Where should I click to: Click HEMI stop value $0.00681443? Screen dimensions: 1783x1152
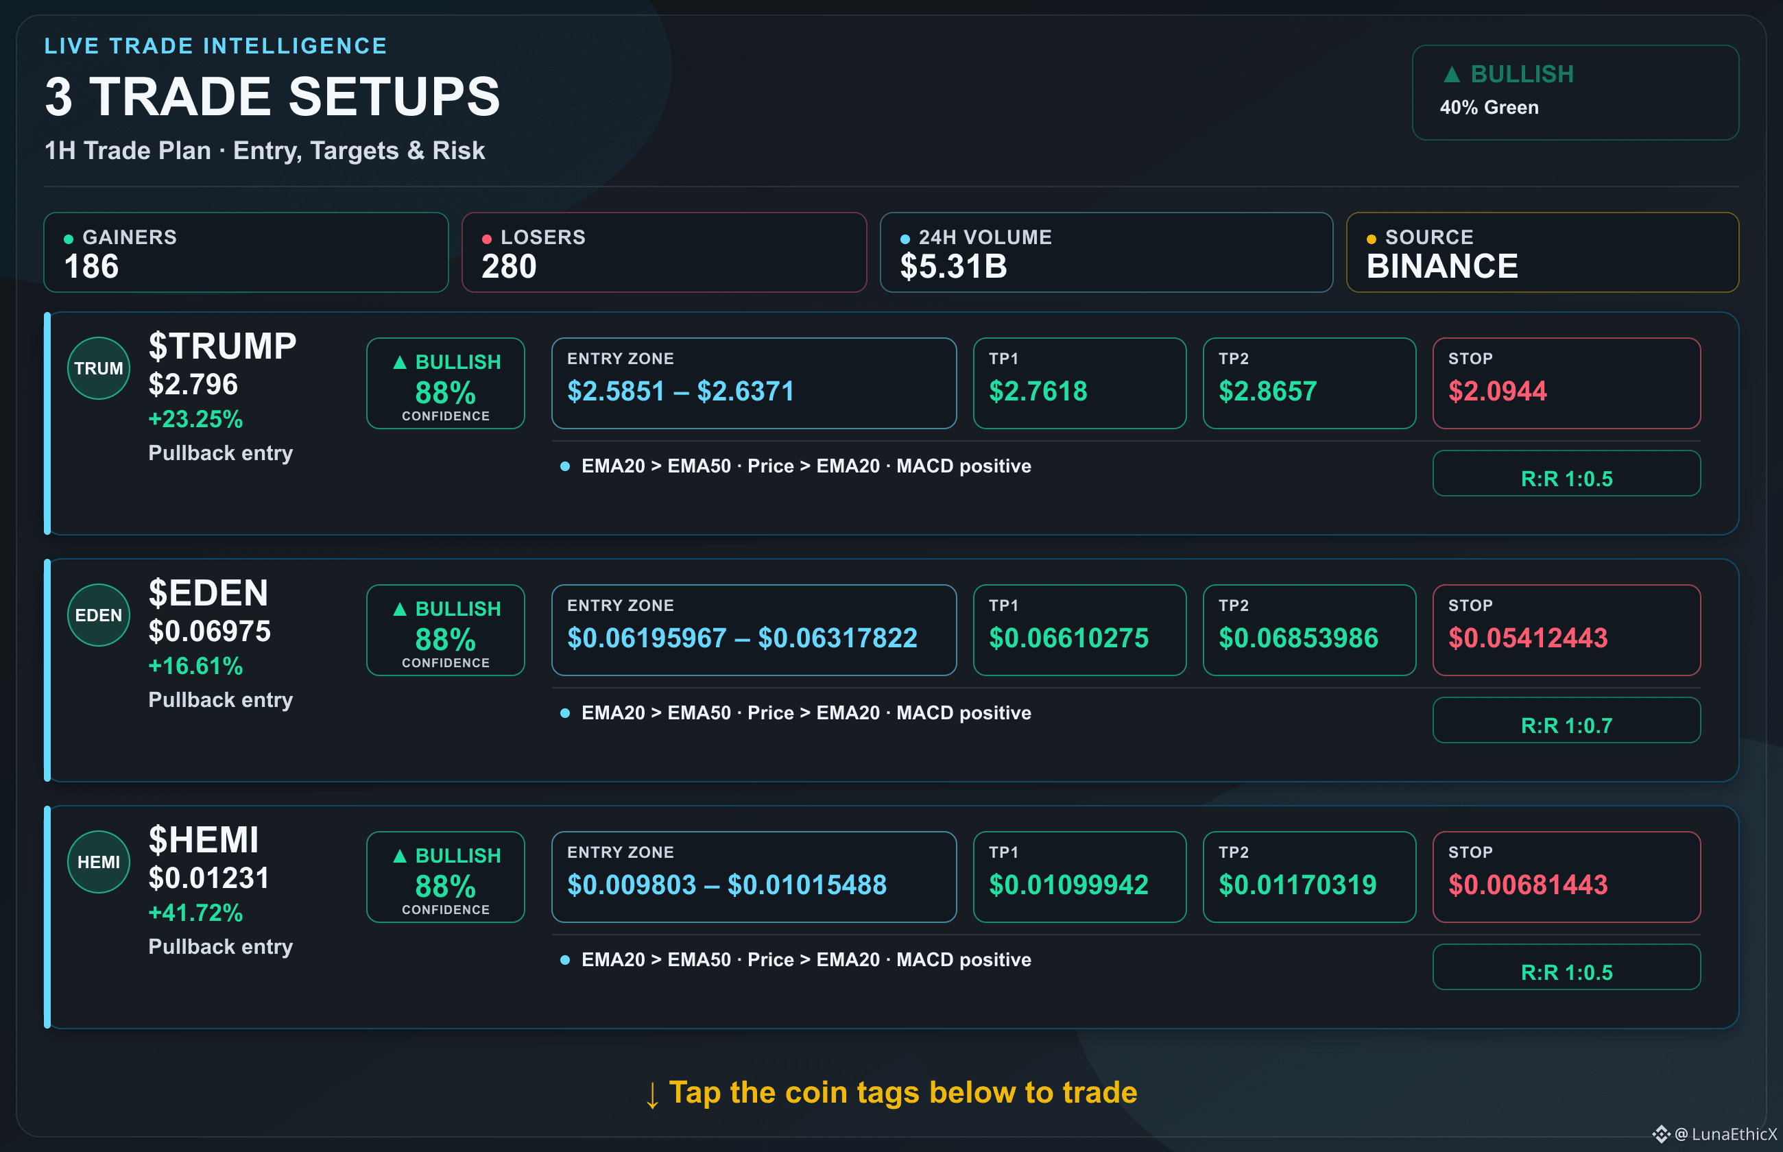(1528, 885)
